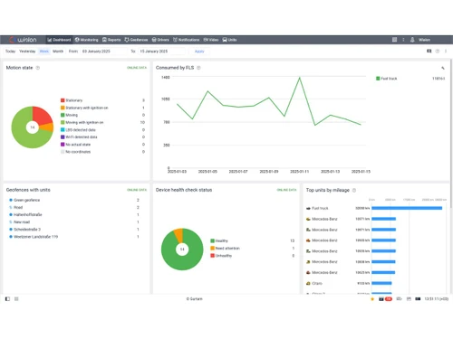Open the Units tab
The width and height of the screenshot is (453, 339).
coord(229,40)
